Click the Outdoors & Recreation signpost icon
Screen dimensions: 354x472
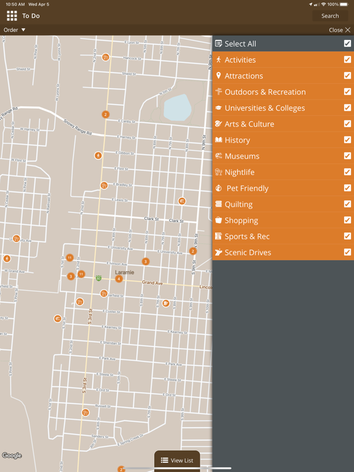(x=219, y=92)
